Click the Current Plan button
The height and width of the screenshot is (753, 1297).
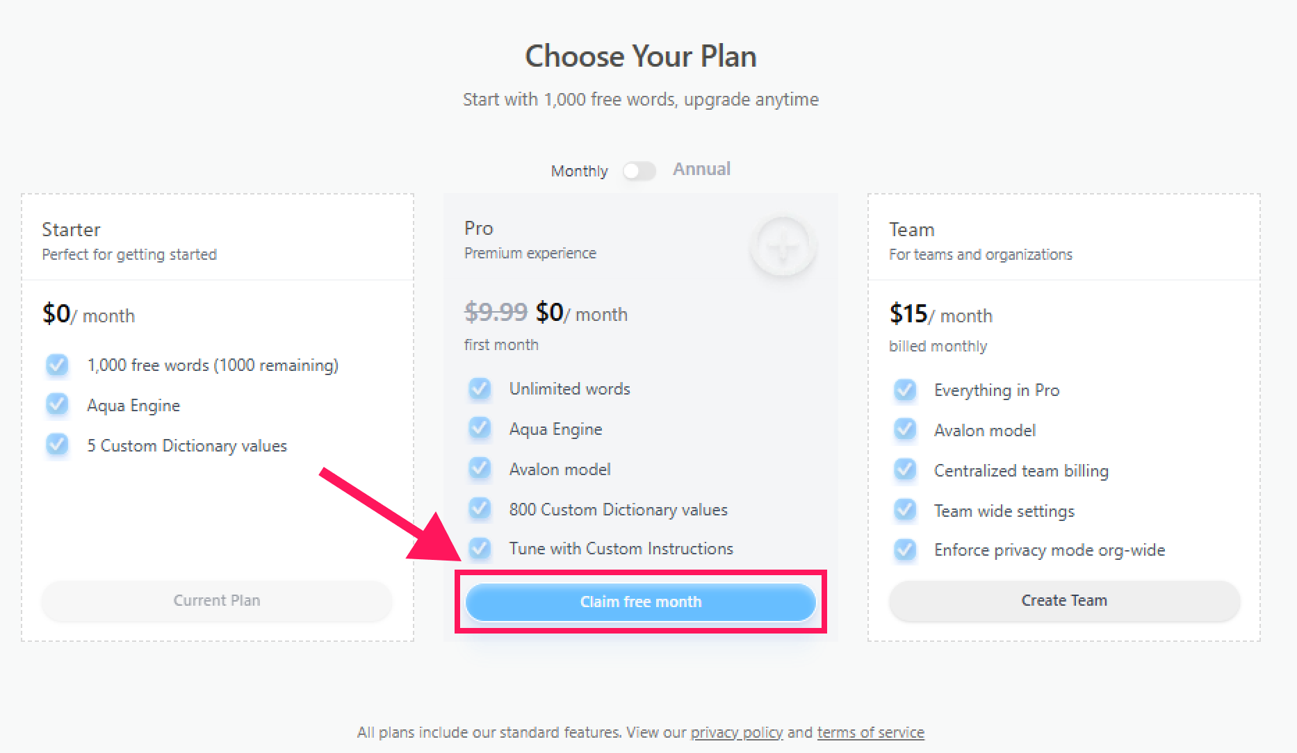pos(217,601)
